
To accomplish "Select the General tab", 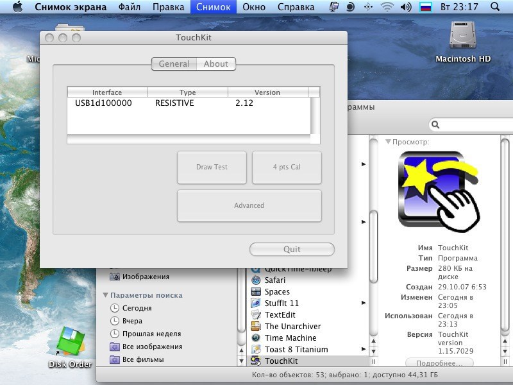I will (x=174, y=64).
